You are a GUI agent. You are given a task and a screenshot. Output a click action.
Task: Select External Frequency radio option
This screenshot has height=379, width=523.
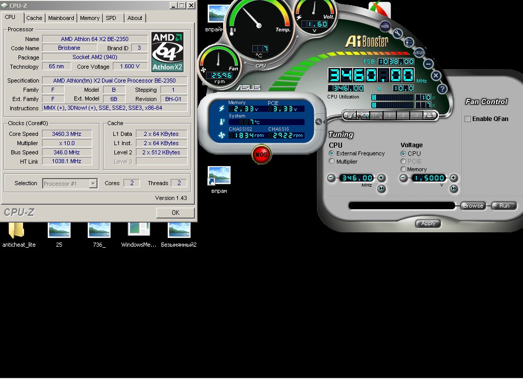coord(331,153)
